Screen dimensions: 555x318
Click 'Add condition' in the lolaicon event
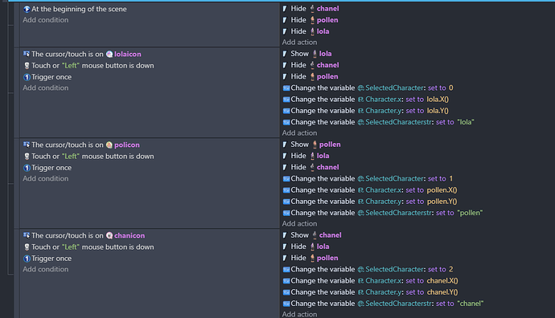tap(46, 88)
